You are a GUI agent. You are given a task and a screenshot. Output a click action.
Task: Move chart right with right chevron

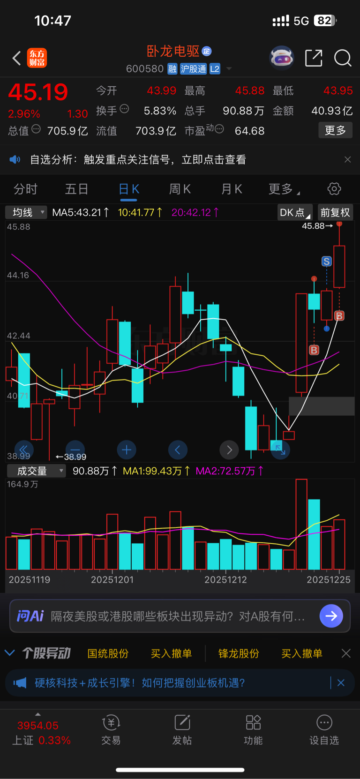pos(229,450)
